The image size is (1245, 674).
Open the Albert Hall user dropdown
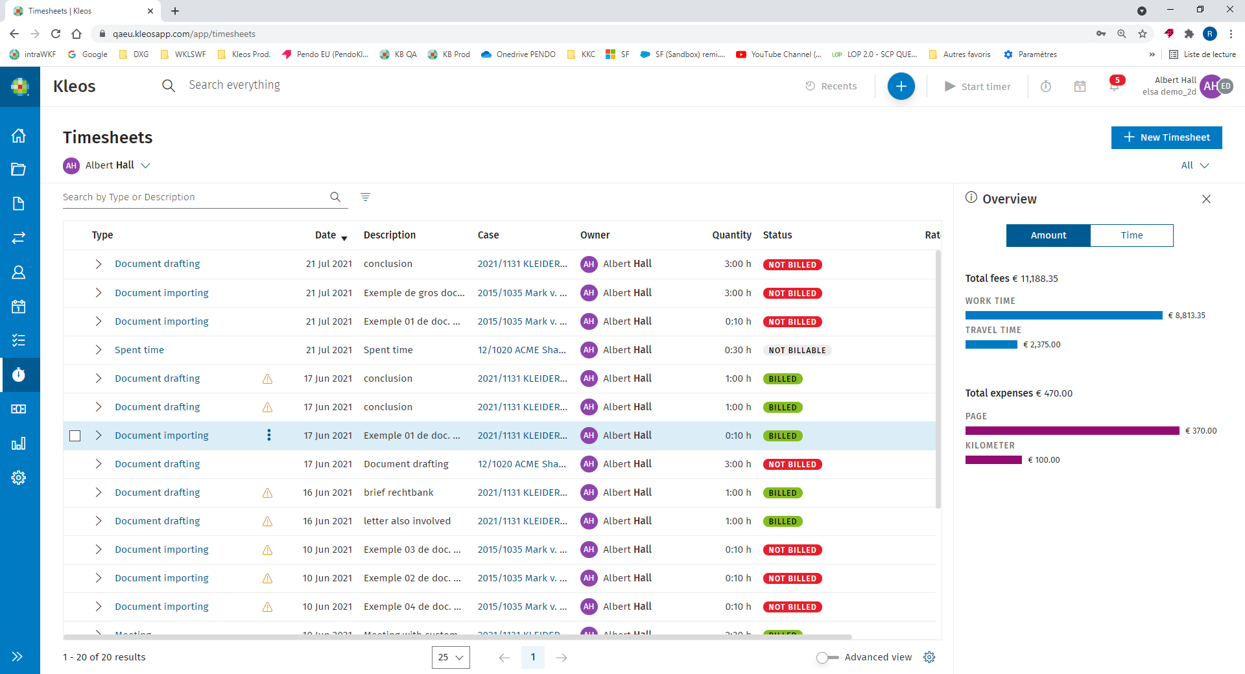(108, 165)
